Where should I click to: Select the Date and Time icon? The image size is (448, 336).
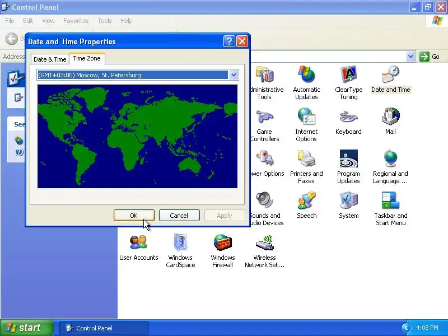coord(390,75)
